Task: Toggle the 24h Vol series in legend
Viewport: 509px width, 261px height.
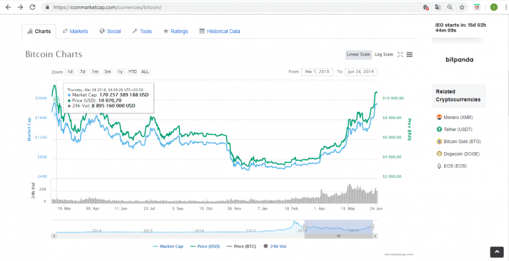Action: 275,246
